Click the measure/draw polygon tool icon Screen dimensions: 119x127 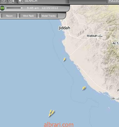click(x=11, y=1)
